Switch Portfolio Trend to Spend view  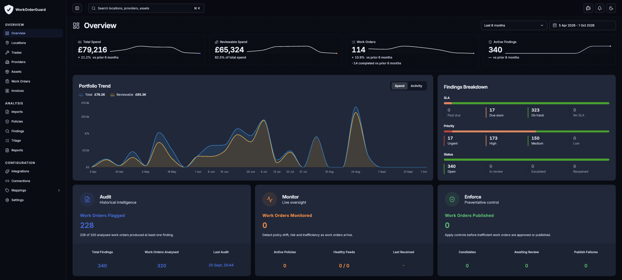[399, 86]
